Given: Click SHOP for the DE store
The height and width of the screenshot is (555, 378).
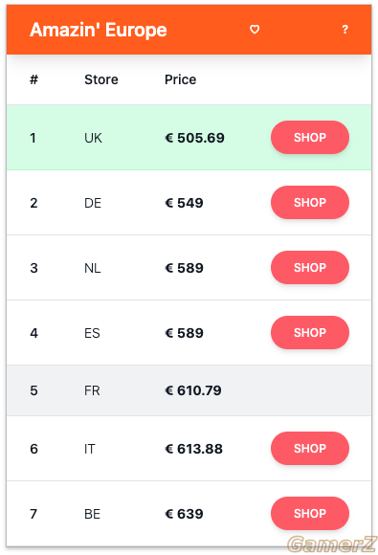Looking at the screenshot, I should (x=310, y=203).
